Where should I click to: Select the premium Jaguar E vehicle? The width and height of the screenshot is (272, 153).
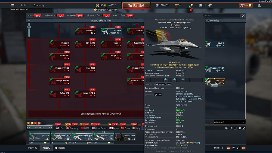point(215,44)
